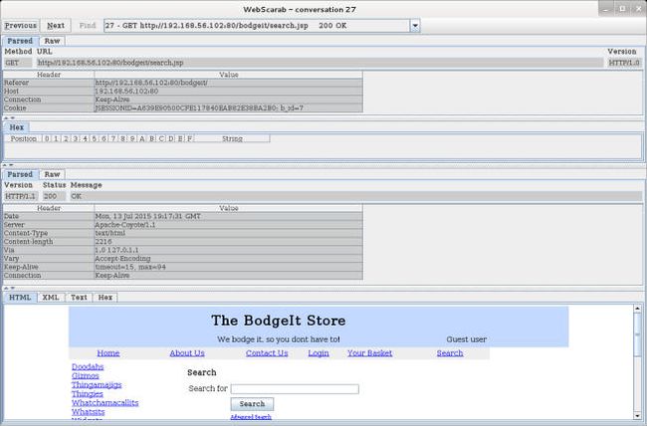This screenshot has width=647, height=426.
Task: Switch request view to Raw tab
Action: 53,41
